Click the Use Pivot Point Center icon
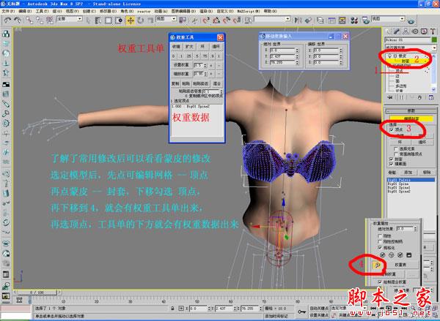This screenshot has width=440, height=321. click(x=183, y=20)
